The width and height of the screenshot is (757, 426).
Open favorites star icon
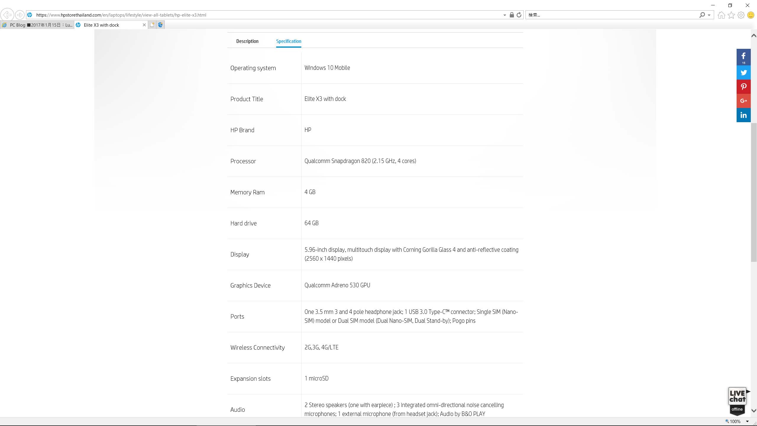[731, 15]
